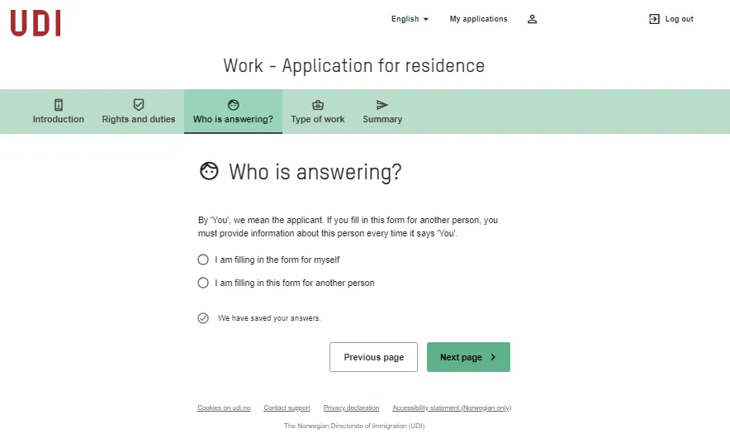Open Cookies on udi.no link
This screenshot has width=730, height=448.
224,407
